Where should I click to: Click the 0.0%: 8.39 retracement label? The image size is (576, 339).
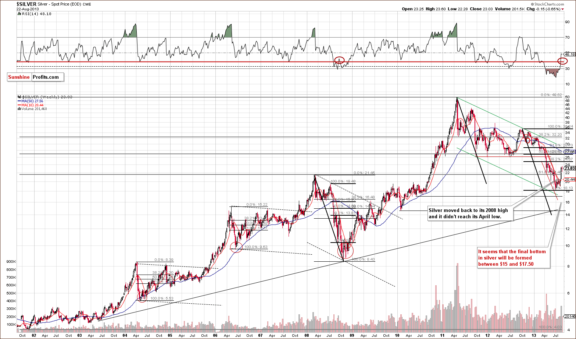pos(164,259)
